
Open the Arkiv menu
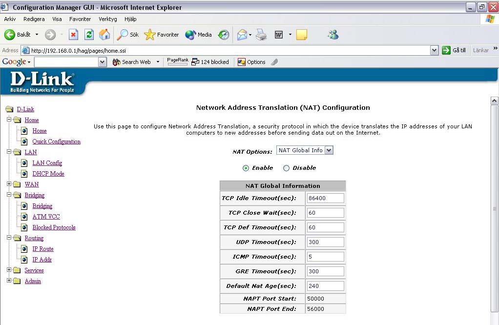click(x=10, y=19)
